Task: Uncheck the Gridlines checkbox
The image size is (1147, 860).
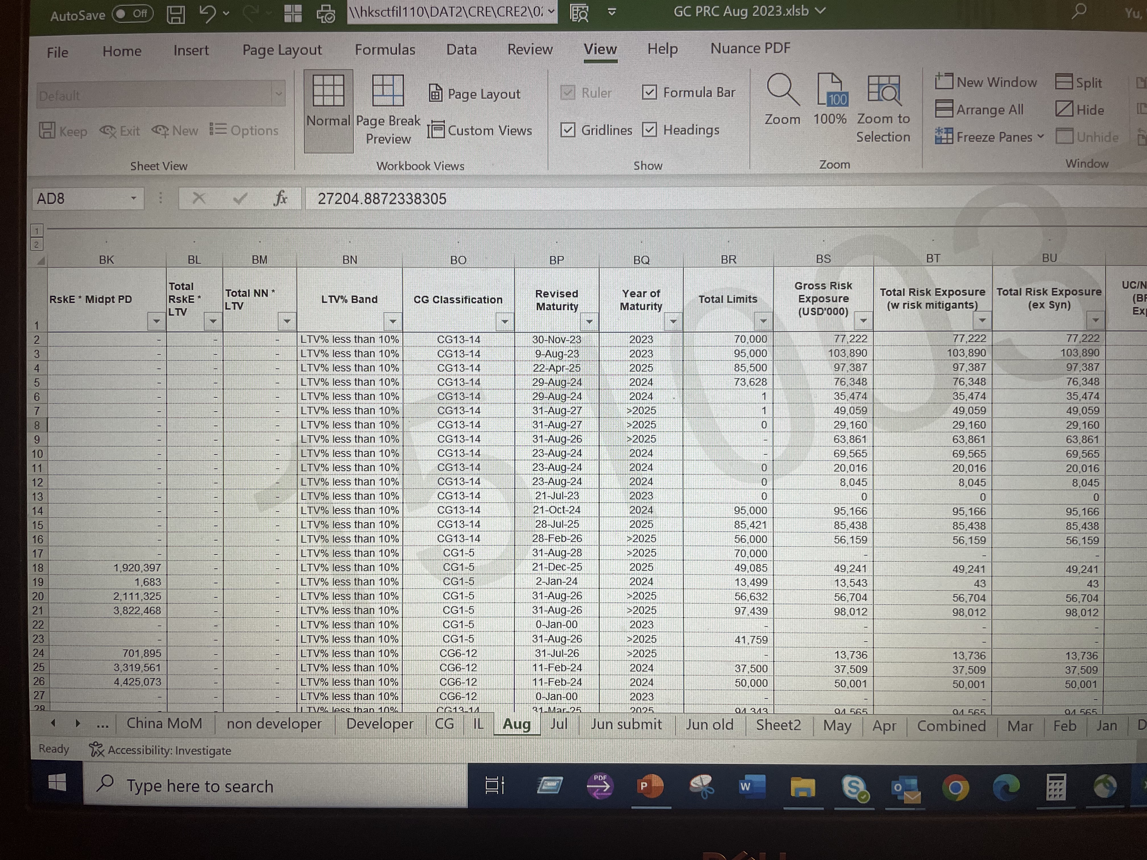Action: (x=568, y=130)
